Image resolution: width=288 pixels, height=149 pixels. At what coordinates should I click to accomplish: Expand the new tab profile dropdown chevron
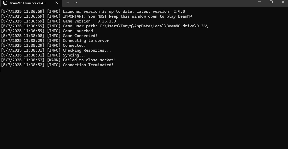point(76,3)
